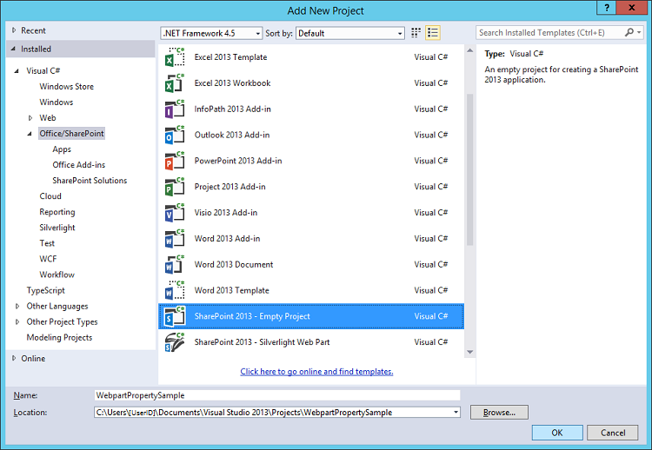This screenshot has width=652, height=450.
Task: Expand the Recent section
Action: [x=14, y=30]
